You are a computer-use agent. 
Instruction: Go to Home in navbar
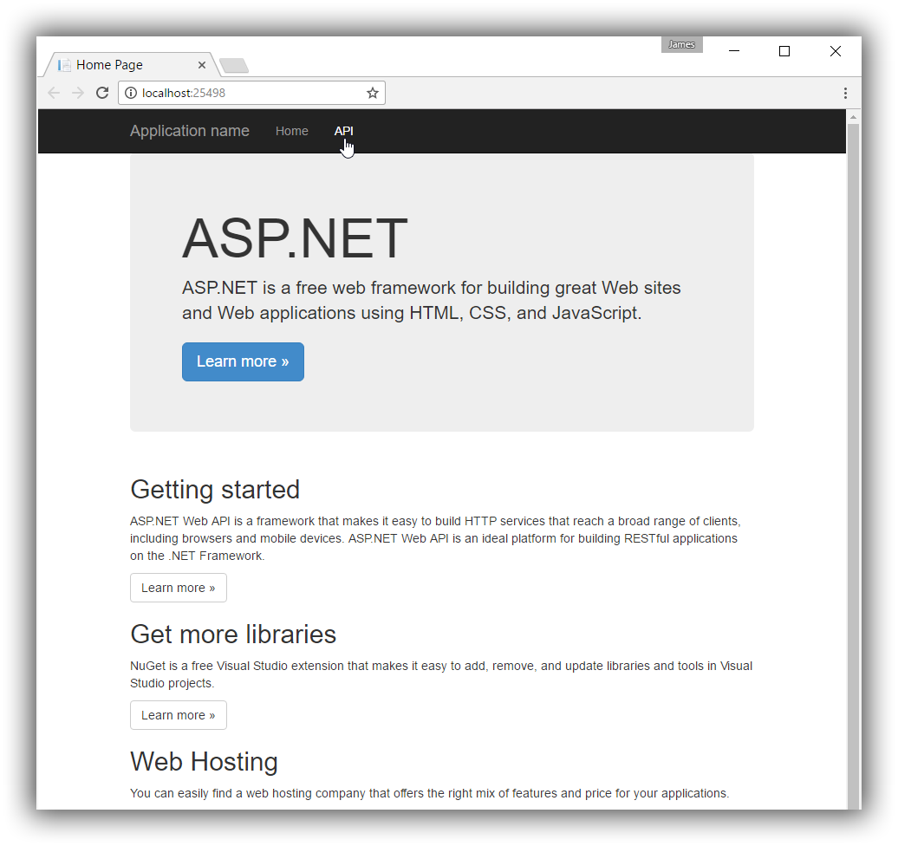(x=291, y=131)
